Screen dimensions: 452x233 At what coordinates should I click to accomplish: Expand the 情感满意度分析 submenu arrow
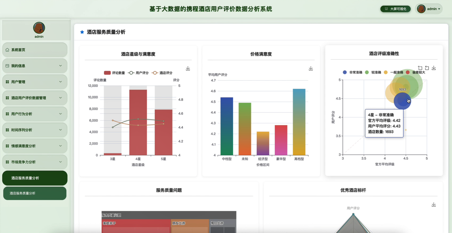tap(60, 146)
